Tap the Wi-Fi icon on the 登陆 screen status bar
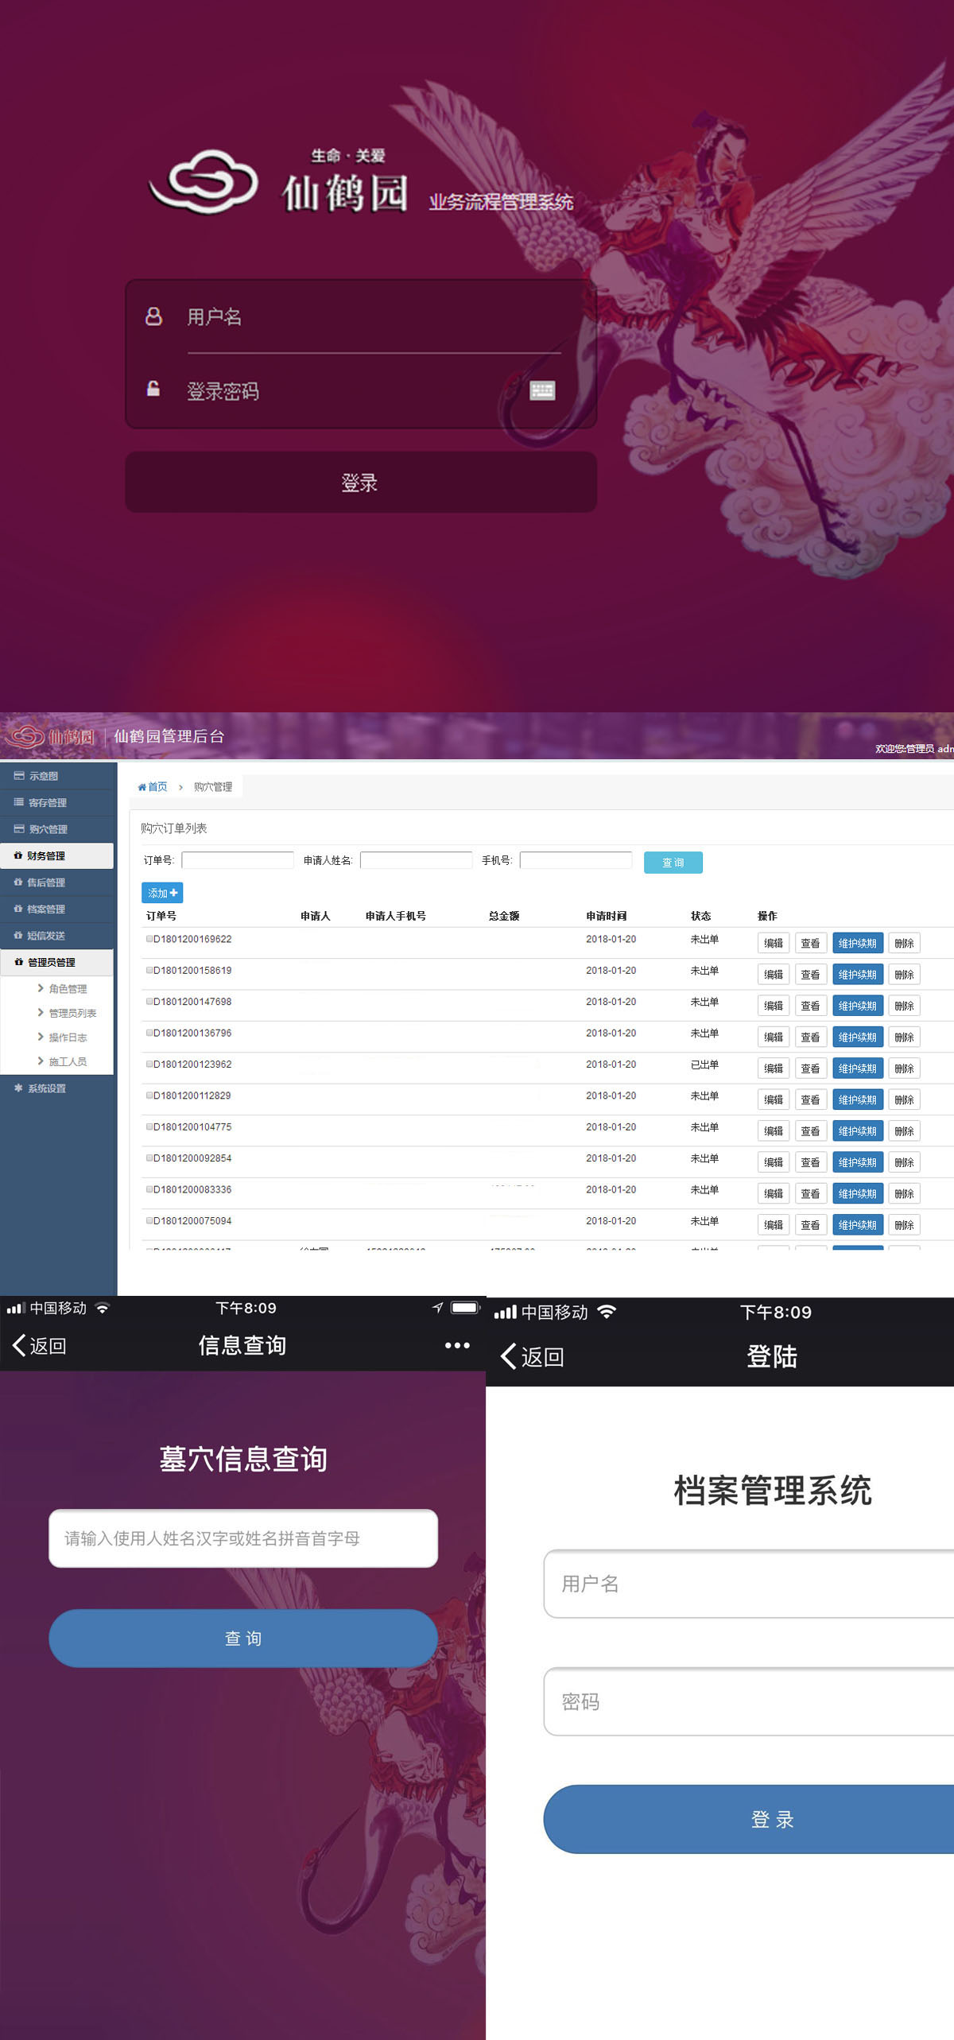 point(607,1312)
